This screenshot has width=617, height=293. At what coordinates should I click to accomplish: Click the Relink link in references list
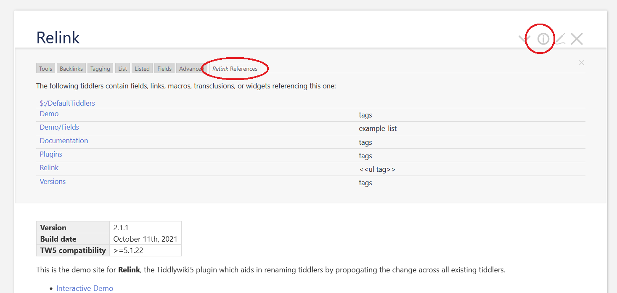coord(49,168)
